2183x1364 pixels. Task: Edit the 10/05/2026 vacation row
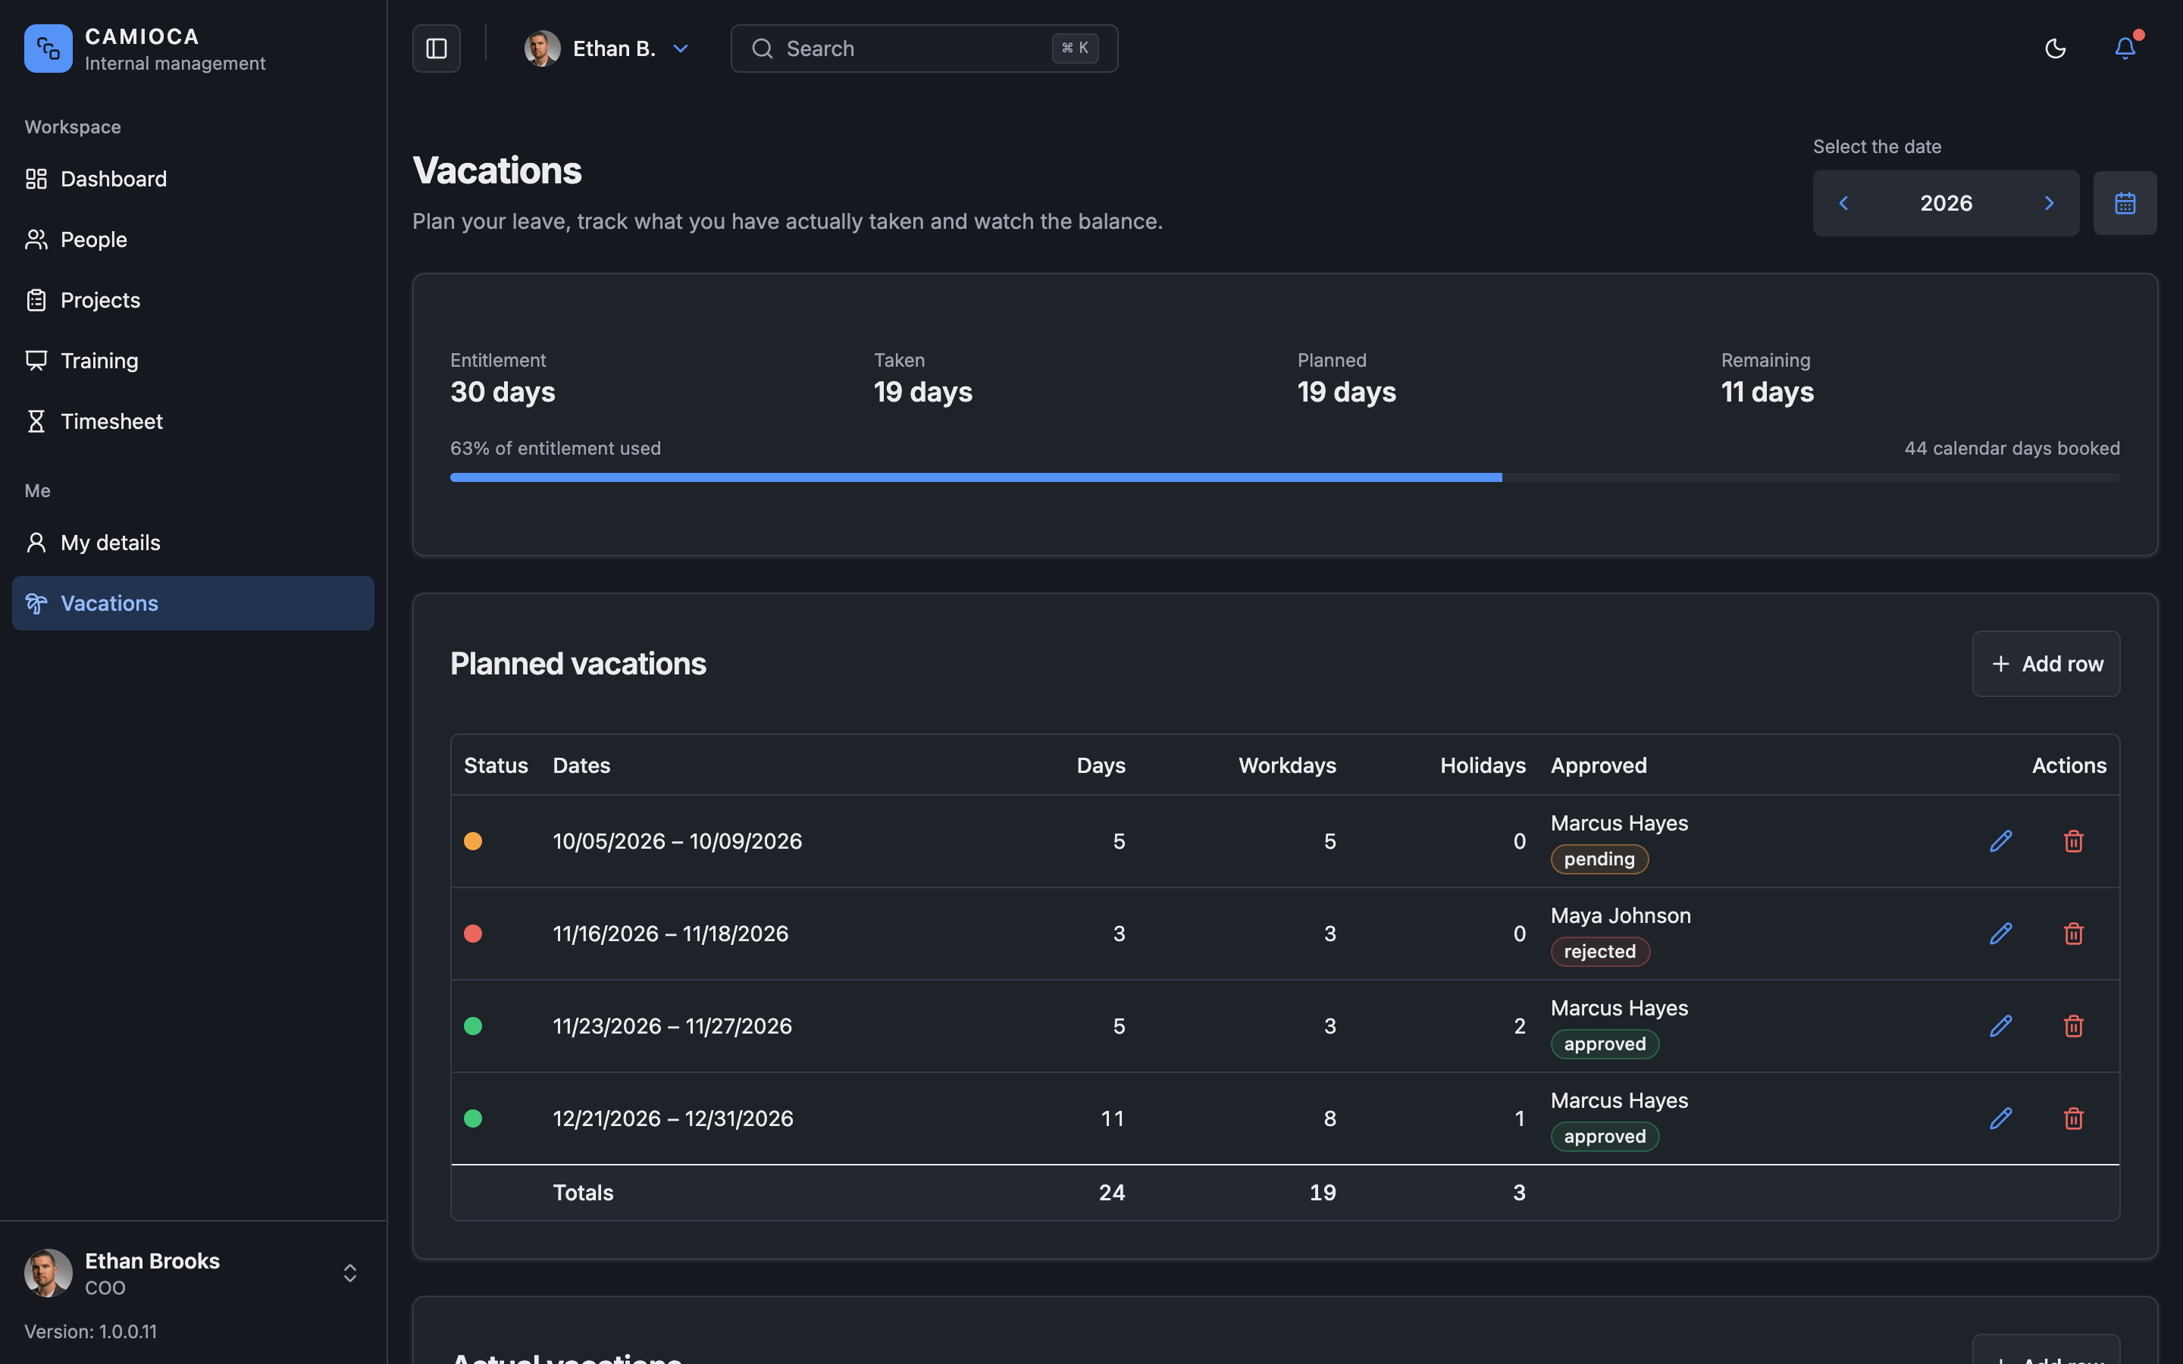click(x=2000, y=841)
